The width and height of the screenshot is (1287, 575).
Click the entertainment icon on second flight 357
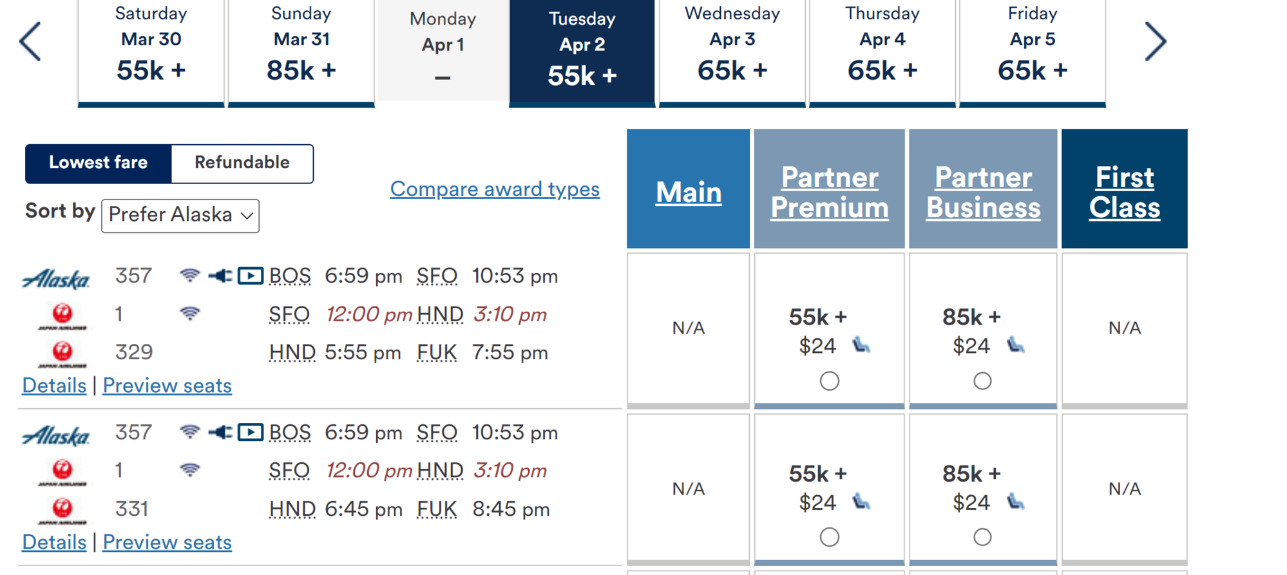250,432
